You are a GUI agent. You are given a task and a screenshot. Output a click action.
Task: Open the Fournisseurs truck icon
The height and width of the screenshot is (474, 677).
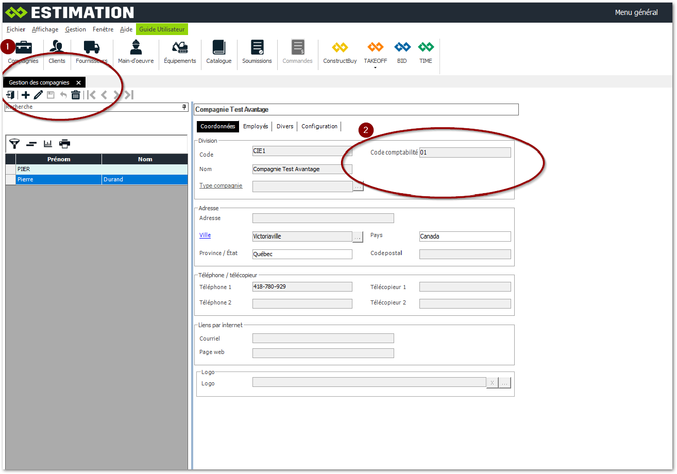[91, 52]
